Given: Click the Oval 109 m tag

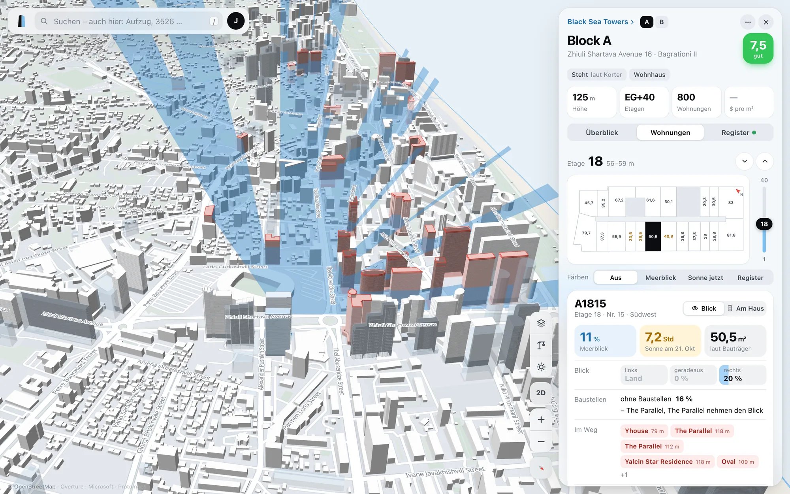Looking at the screenshot, I should (x=737, y=462).
